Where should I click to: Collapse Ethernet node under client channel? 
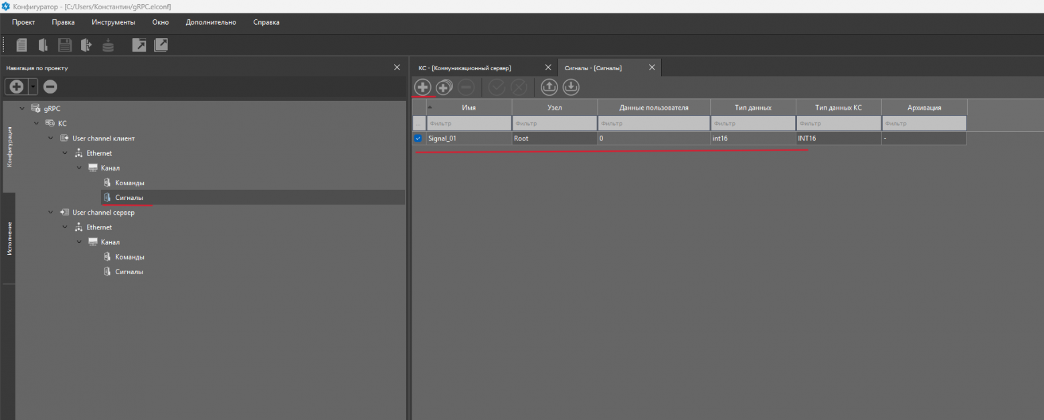(65, 153)
